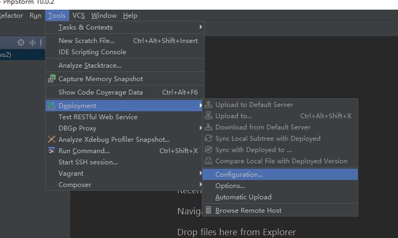Click the Download from Default Server icon

tap(208, 127)
